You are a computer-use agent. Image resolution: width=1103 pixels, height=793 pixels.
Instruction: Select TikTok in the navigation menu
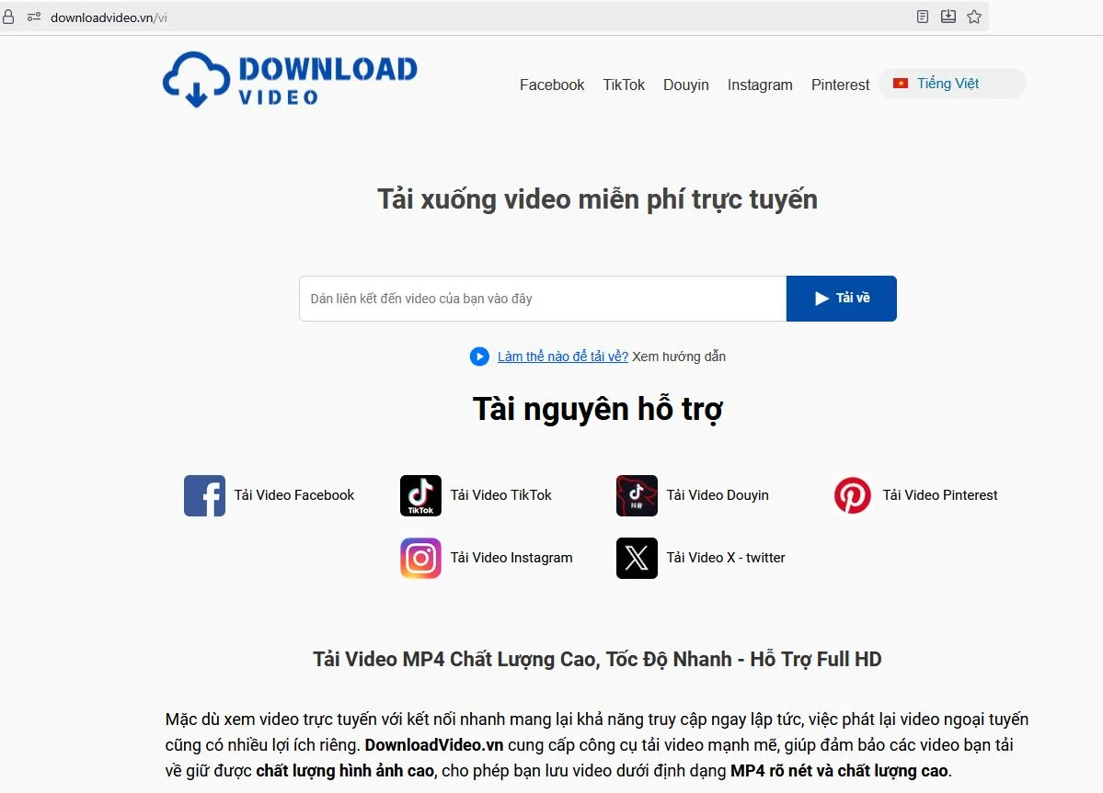pos(624,85)
